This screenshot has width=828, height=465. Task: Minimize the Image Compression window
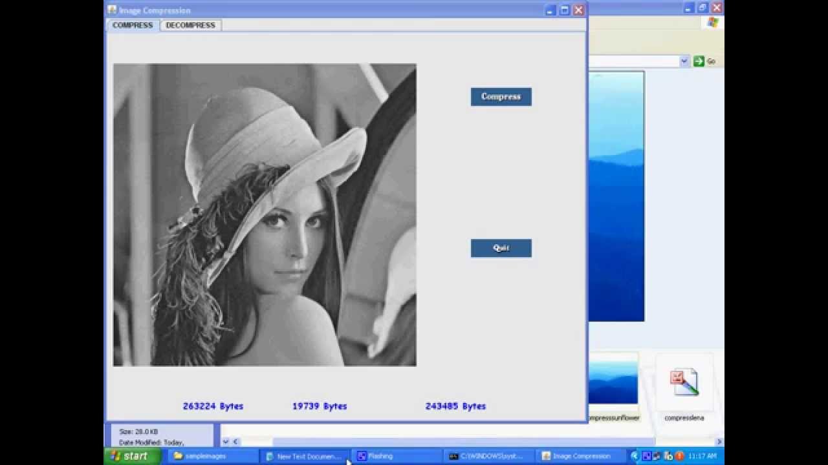(550, 10)
